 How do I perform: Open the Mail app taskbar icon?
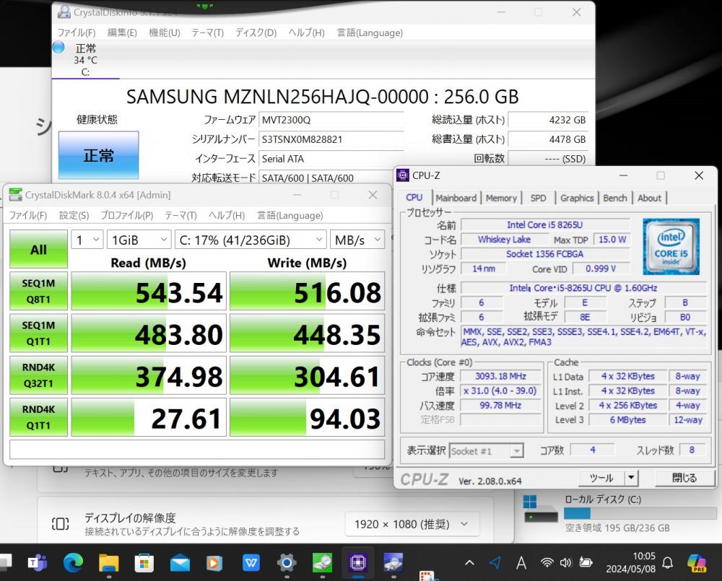179,562
